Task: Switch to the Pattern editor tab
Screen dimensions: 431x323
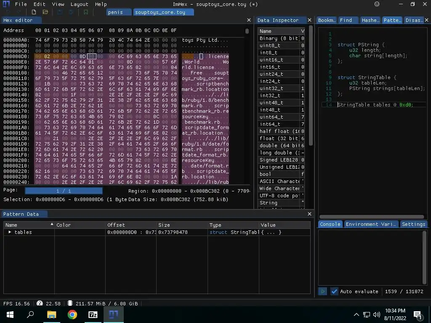Action: 392,20
